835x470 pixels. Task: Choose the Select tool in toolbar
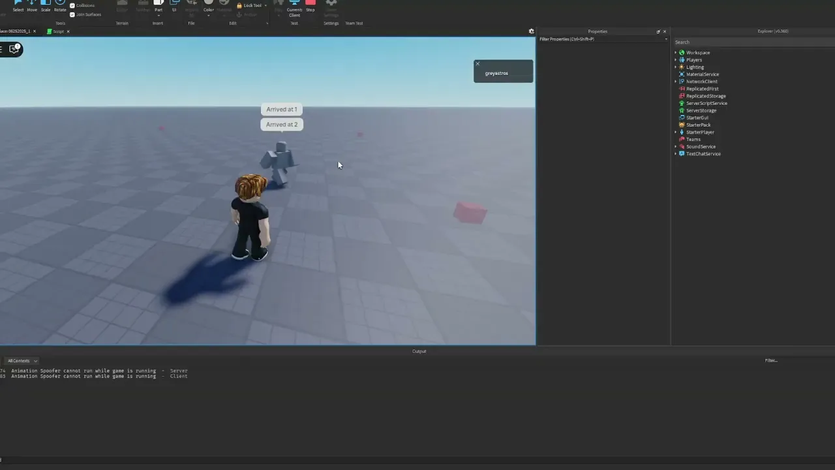18,6
